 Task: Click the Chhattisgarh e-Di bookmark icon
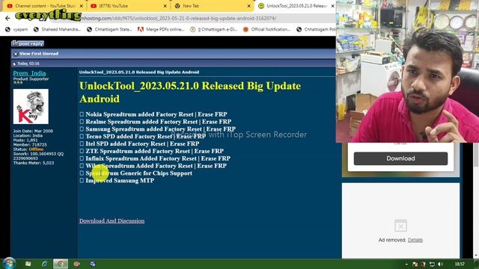pyautogui.click(x=193, y=29)
